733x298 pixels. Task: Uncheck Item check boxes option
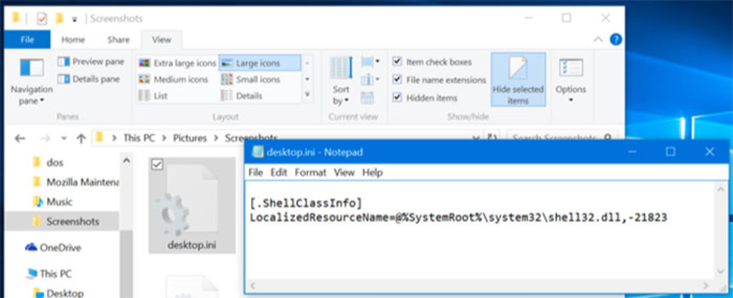[397, 62]
